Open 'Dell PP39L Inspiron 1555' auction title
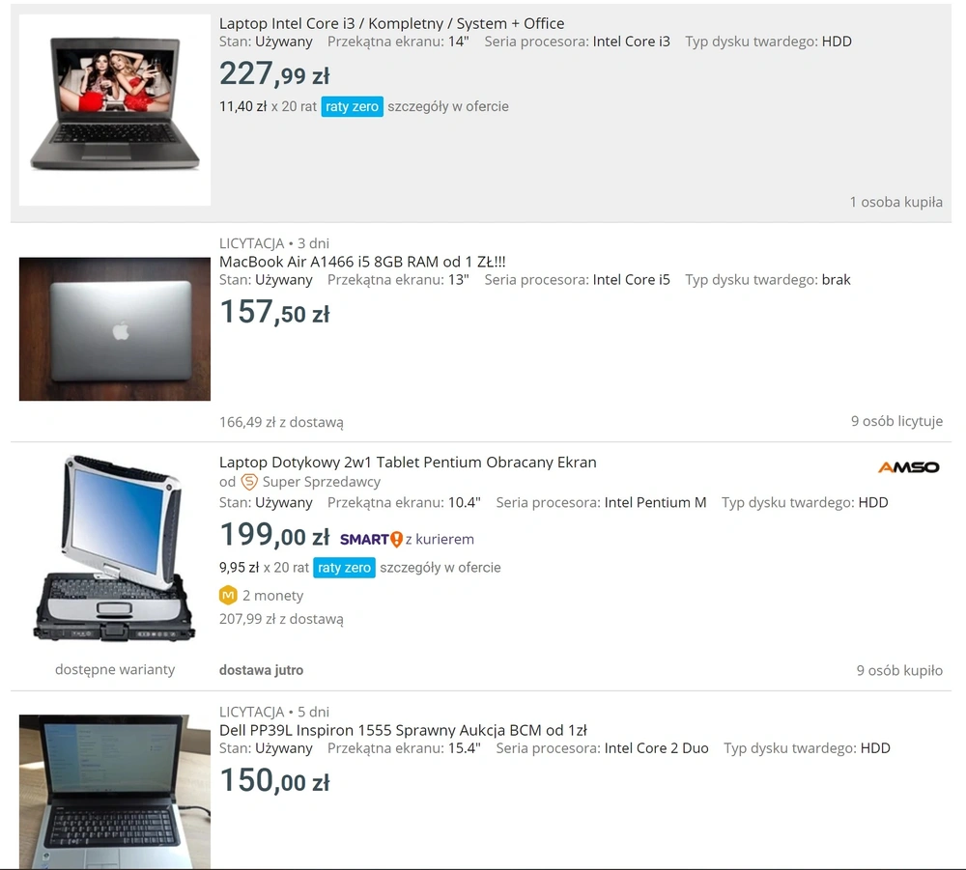The image size is (966, 870). (403, 730)
